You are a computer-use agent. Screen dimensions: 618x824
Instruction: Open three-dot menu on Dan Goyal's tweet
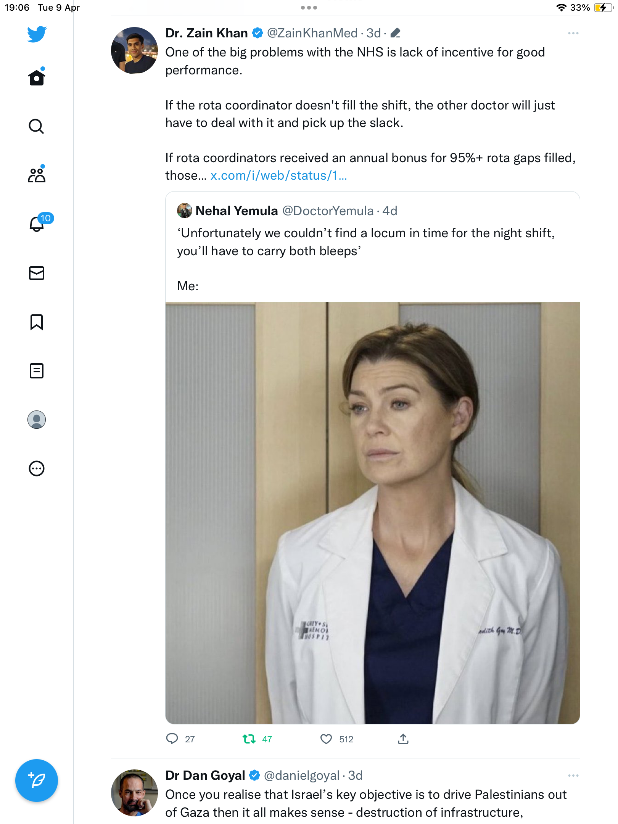click(573, 776)
